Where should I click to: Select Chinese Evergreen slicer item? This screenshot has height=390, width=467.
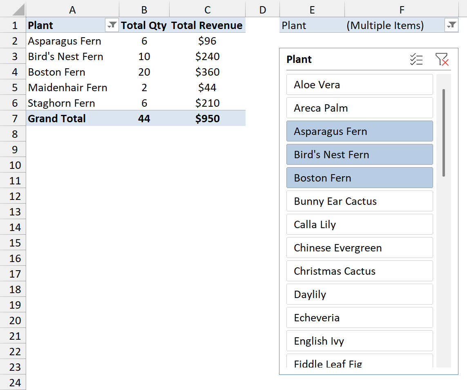click(x=360, y=248)
